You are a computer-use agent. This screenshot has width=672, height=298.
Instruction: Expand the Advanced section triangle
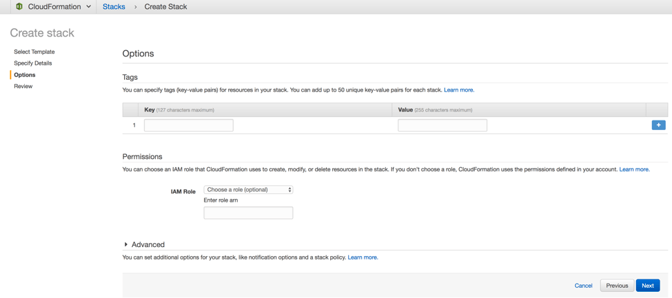point(126,245)
